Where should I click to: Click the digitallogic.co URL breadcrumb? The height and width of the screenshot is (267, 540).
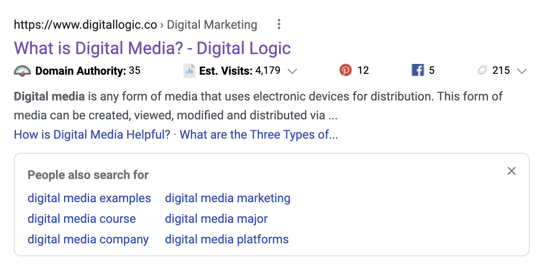click(84, 24)
